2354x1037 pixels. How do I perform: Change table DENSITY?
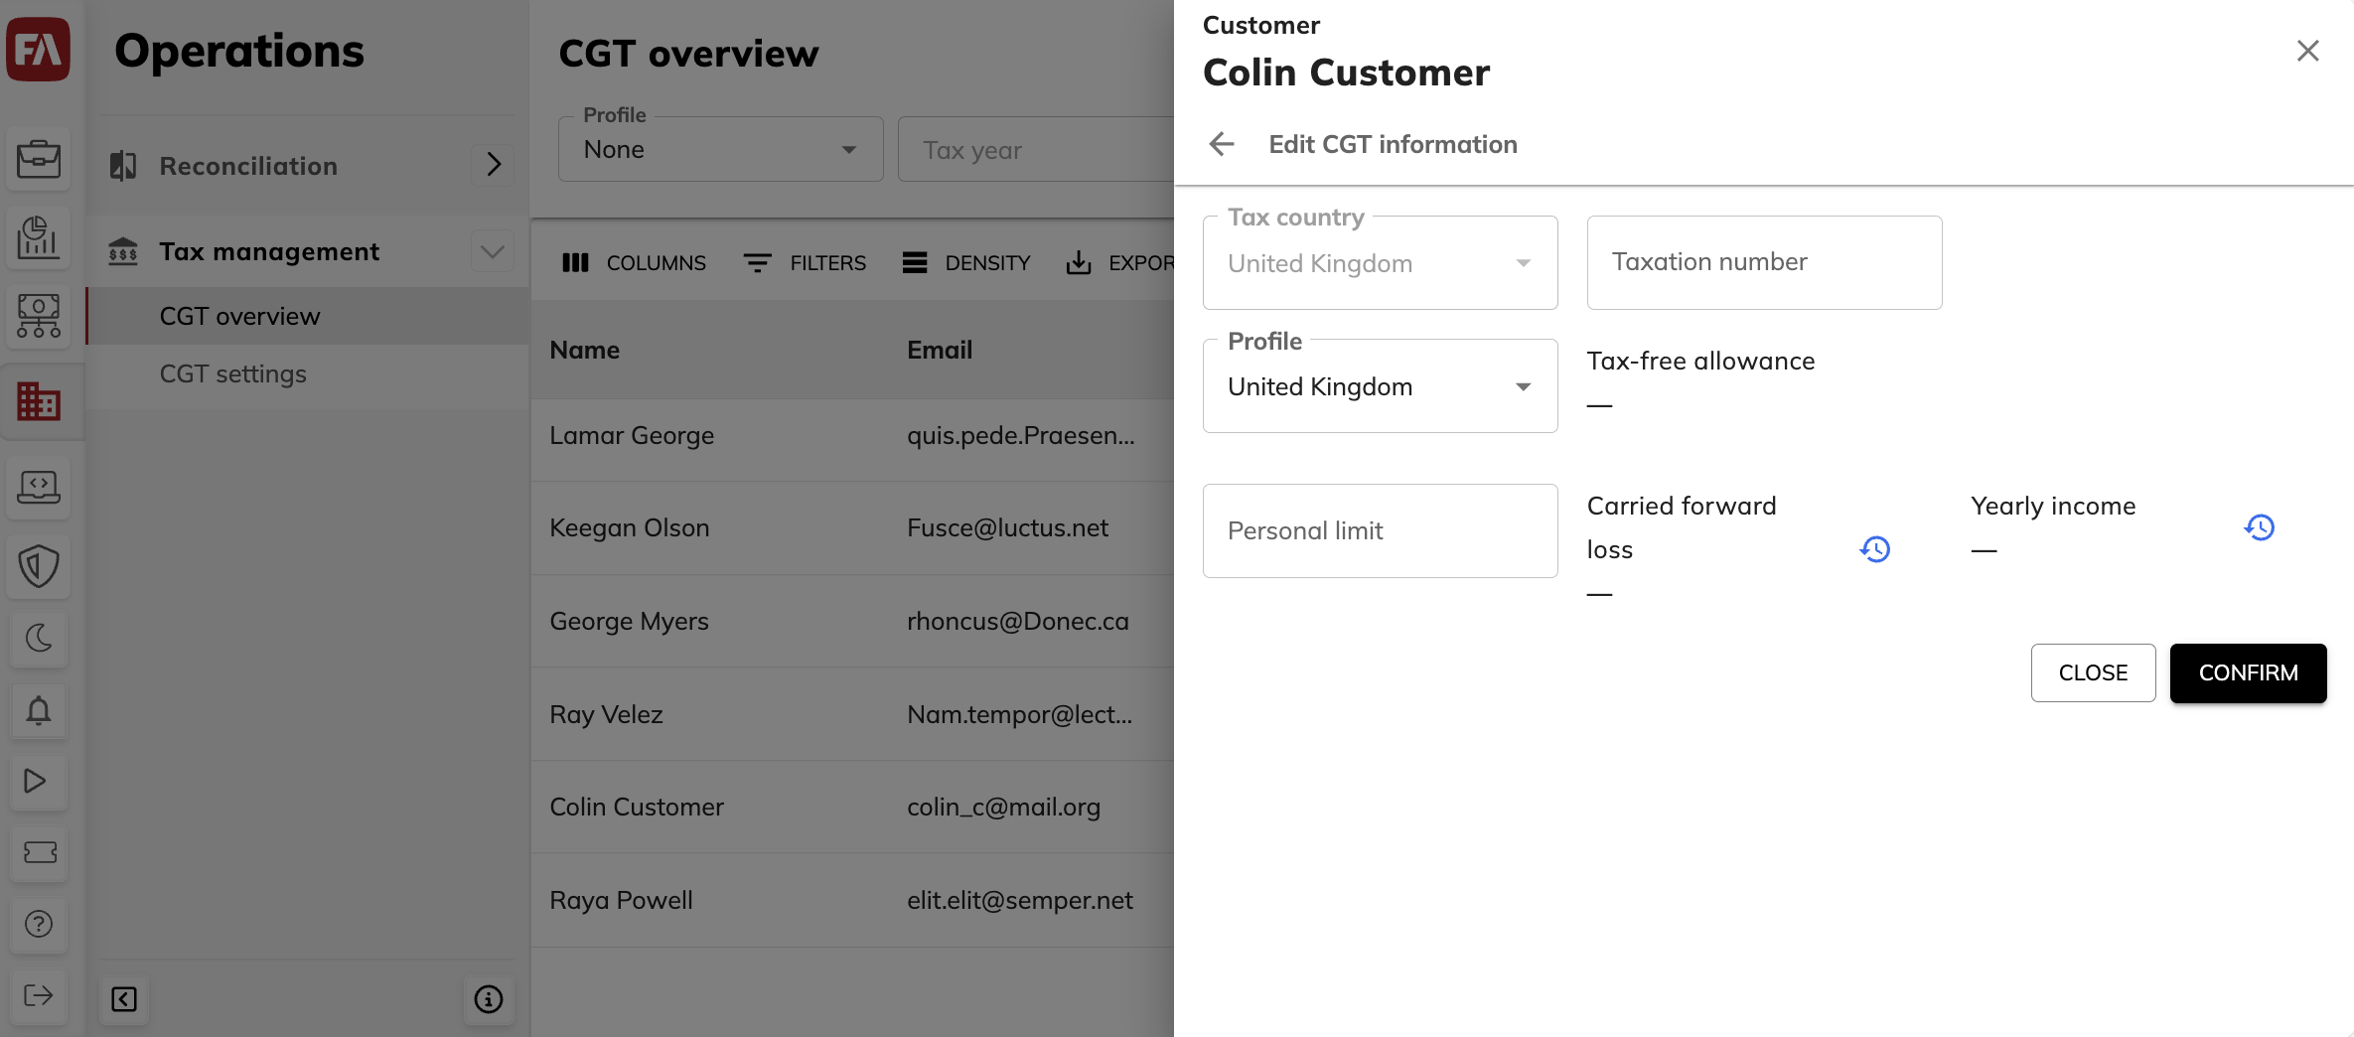pos(966,263)
